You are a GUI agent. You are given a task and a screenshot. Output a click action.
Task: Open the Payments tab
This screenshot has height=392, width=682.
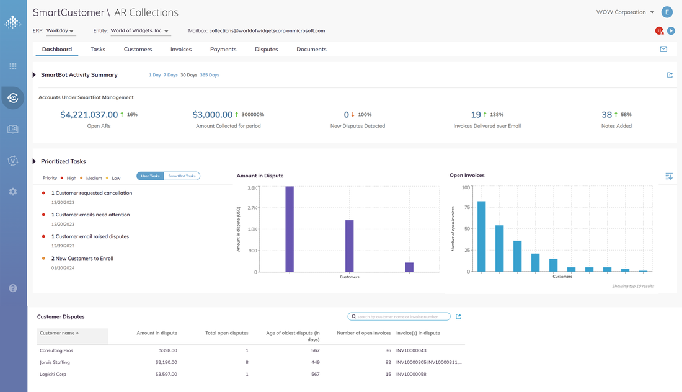[223, 49]
